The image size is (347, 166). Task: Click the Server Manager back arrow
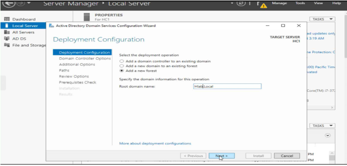(x=9, y=3)
